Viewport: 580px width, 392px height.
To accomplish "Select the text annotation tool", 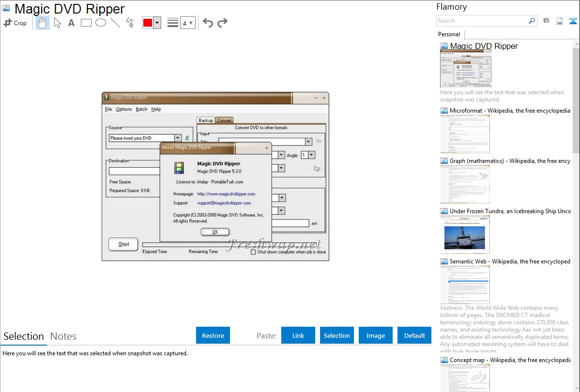I will [x=71, y=23].
